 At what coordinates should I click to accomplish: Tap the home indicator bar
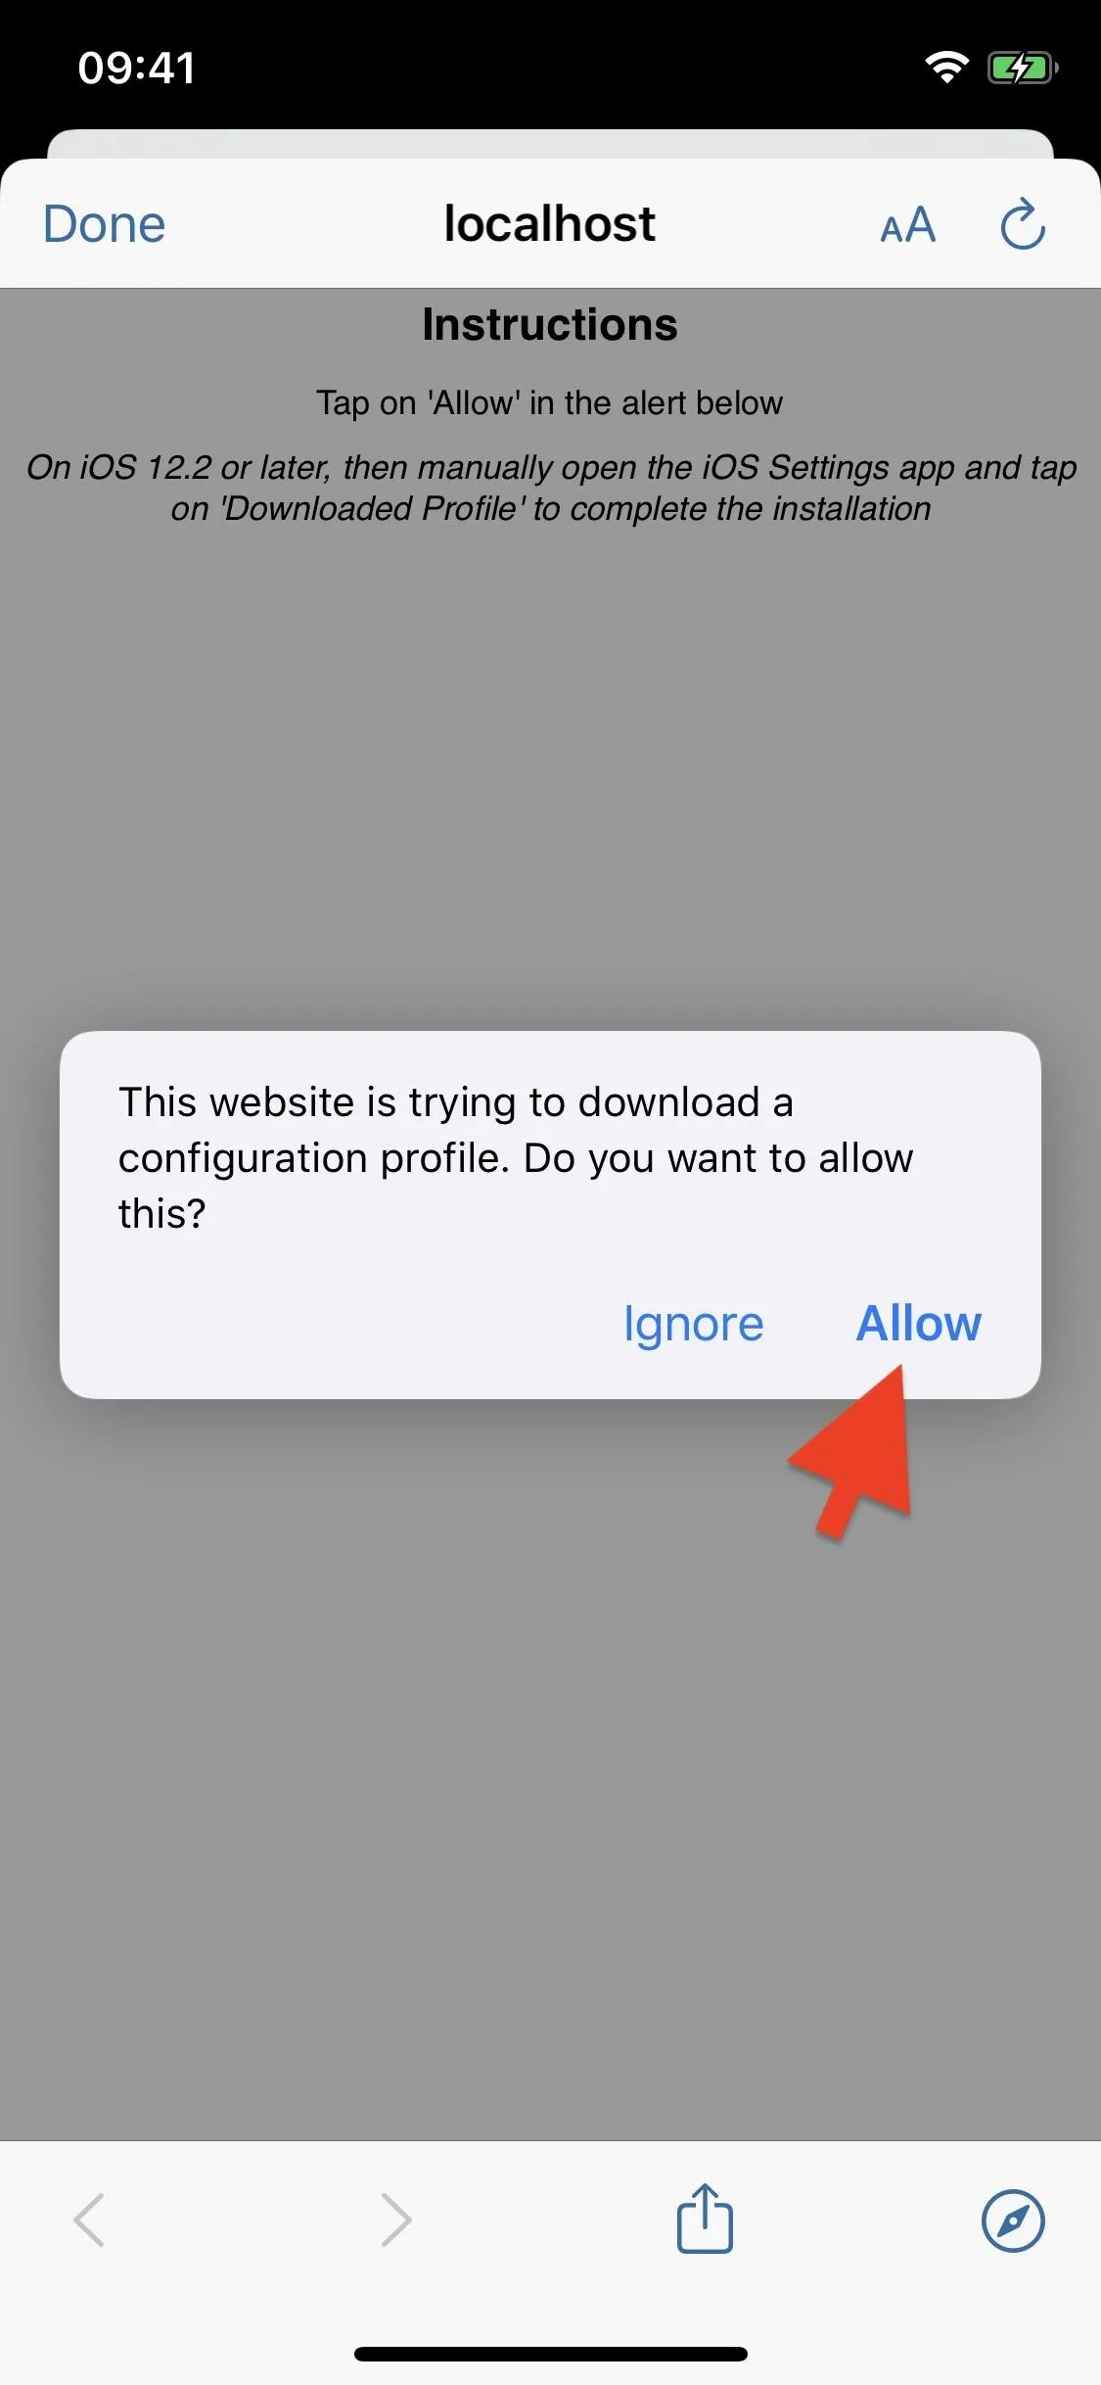coord(550,2354)
